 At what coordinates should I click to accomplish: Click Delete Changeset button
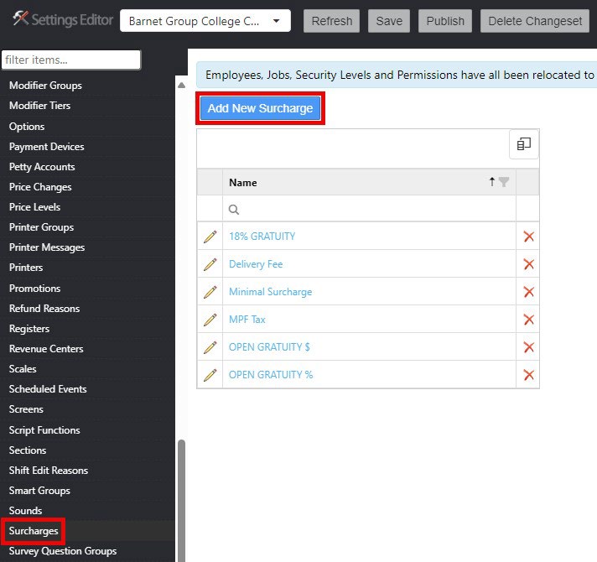(x=535, y=21)
